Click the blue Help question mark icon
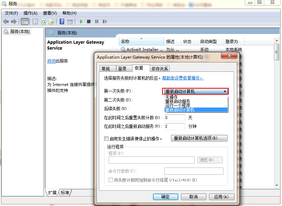282x206 pixels. (x=62, y=22)
